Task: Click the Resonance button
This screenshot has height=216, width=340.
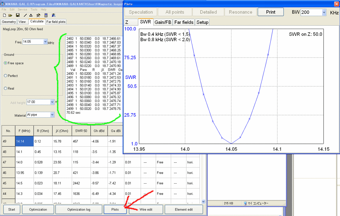Action: (241, 12)
